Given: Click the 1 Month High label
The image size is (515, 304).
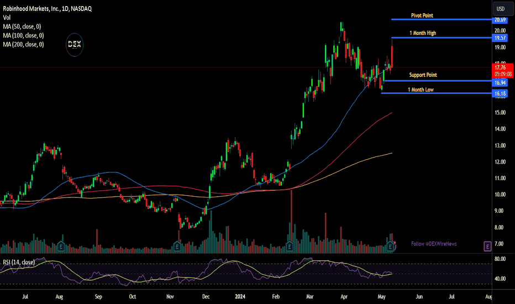Looking at the screenshot, I should [423, 33].
